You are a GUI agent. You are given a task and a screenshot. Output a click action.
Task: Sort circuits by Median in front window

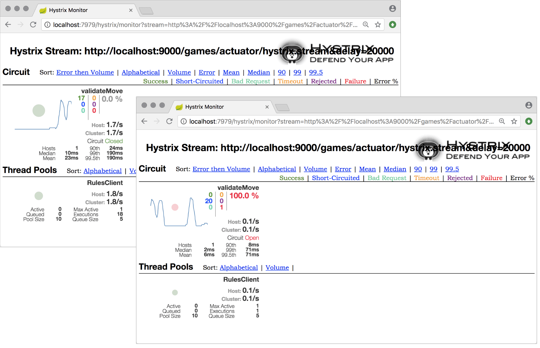coord(395,169)
